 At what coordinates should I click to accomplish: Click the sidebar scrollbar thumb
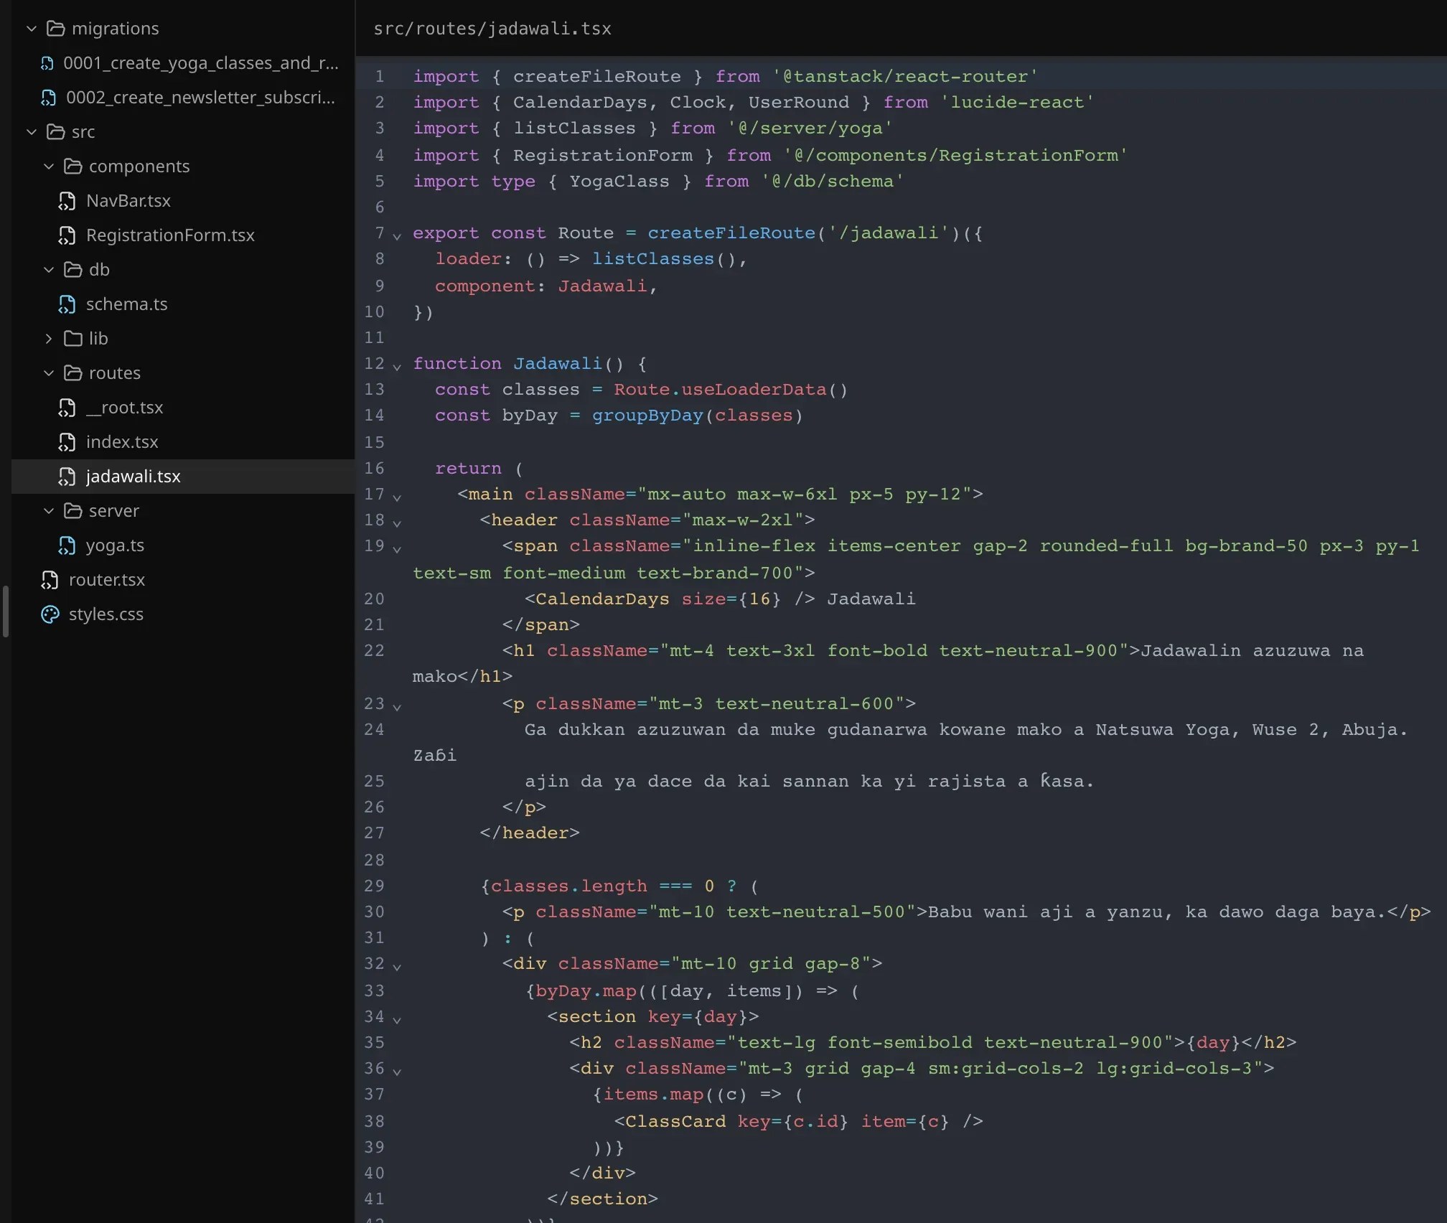6,611
